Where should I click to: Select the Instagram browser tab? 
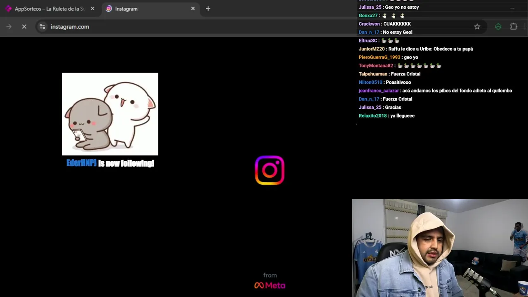coord(150,9)
